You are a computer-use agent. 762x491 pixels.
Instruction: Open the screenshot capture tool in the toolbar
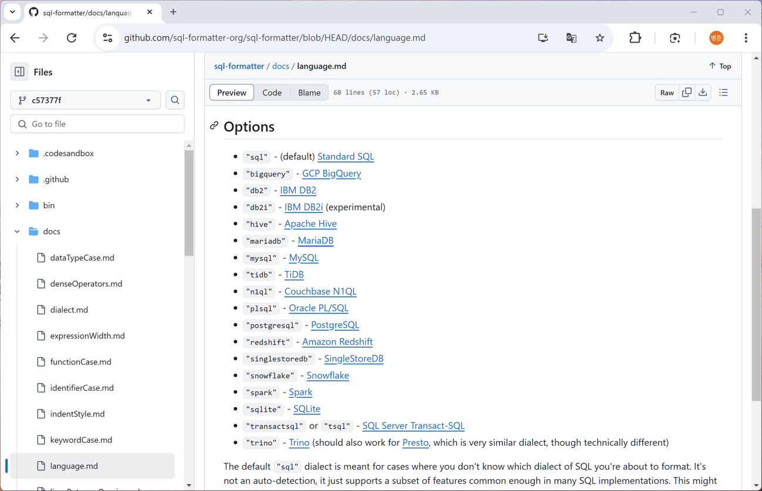pos(675,38)
